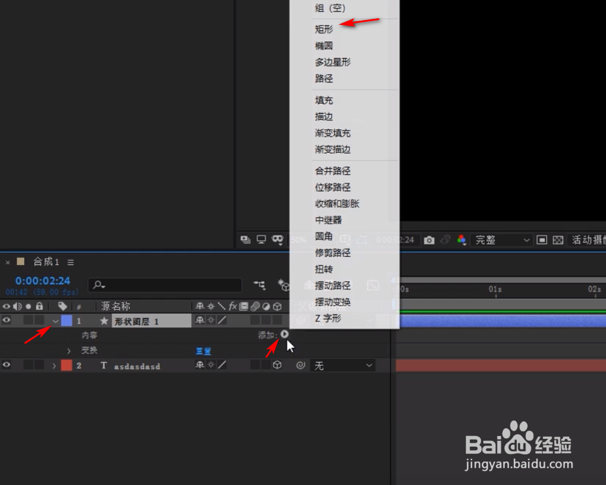Pick 渐变填充 menu item
The image size is (606, 485).
333,133
